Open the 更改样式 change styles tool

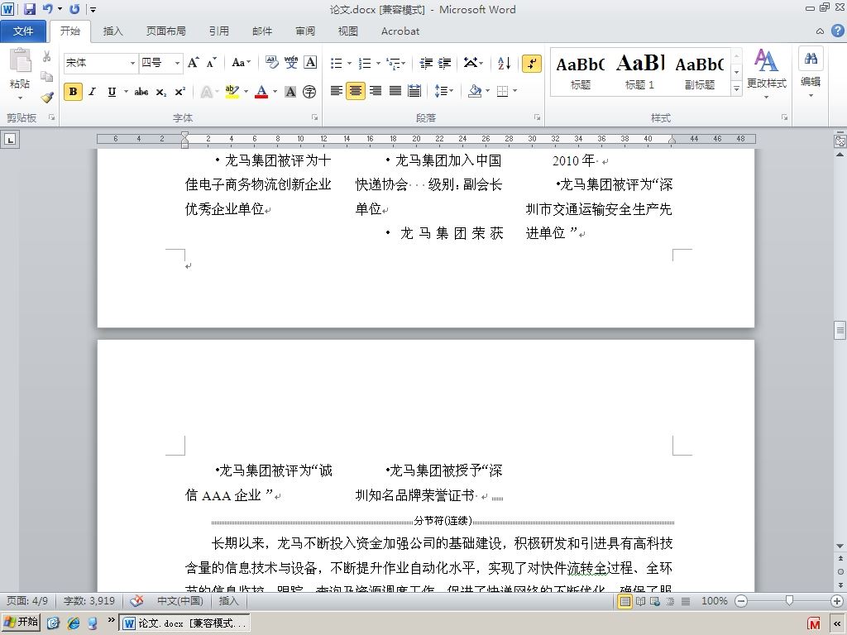(766, 73)
